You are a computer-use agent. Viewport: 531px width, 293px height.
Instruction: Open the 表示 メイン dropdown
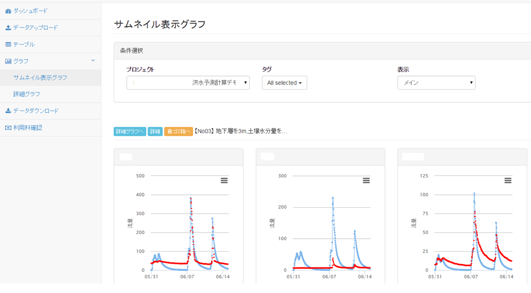pos(436,83)
